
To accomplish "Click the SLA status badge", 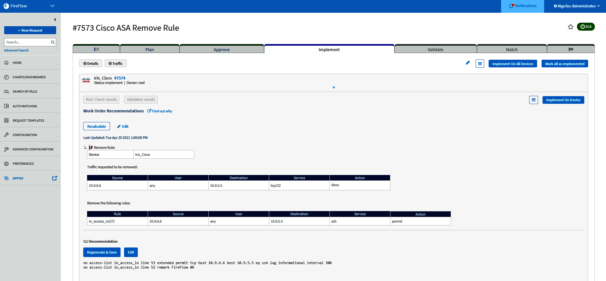I will pyautogui.click(x=586, y=27).
